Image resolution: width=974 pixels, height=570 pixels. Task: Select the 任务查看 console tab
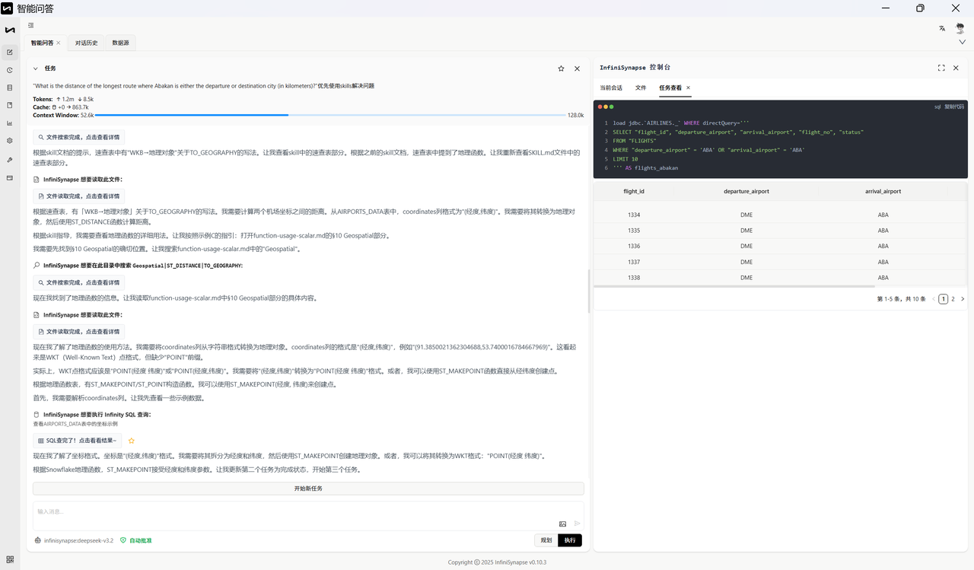coord(670,88)
